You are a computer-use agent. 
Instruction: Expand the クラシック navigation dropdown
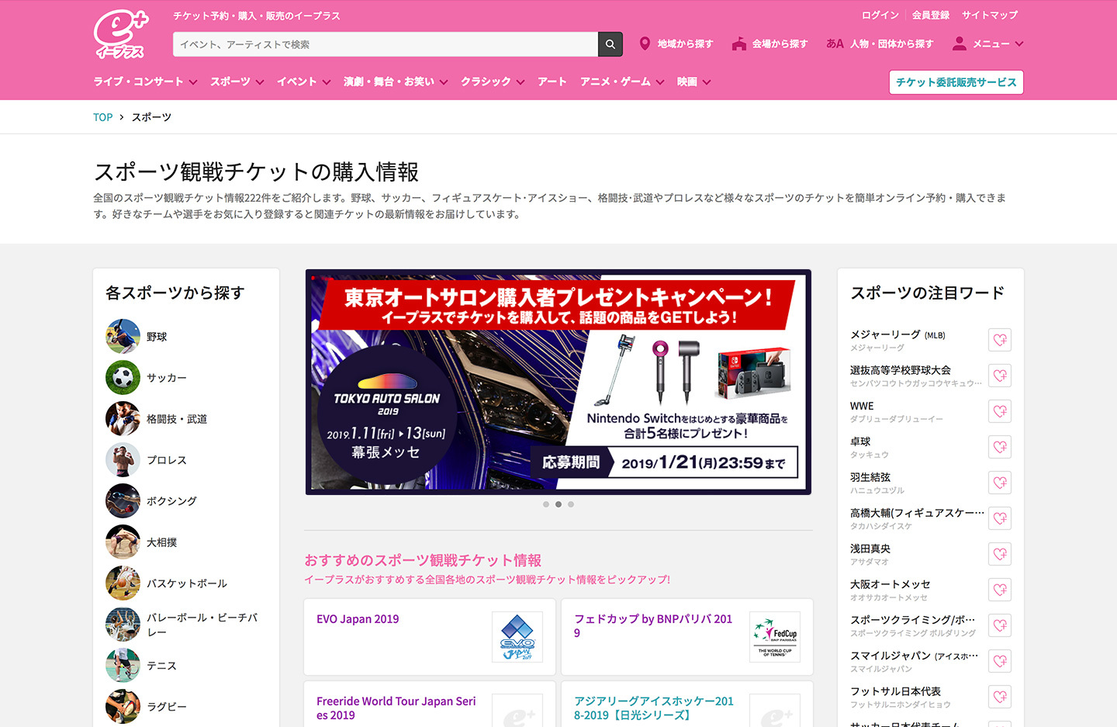coord(493,81)
